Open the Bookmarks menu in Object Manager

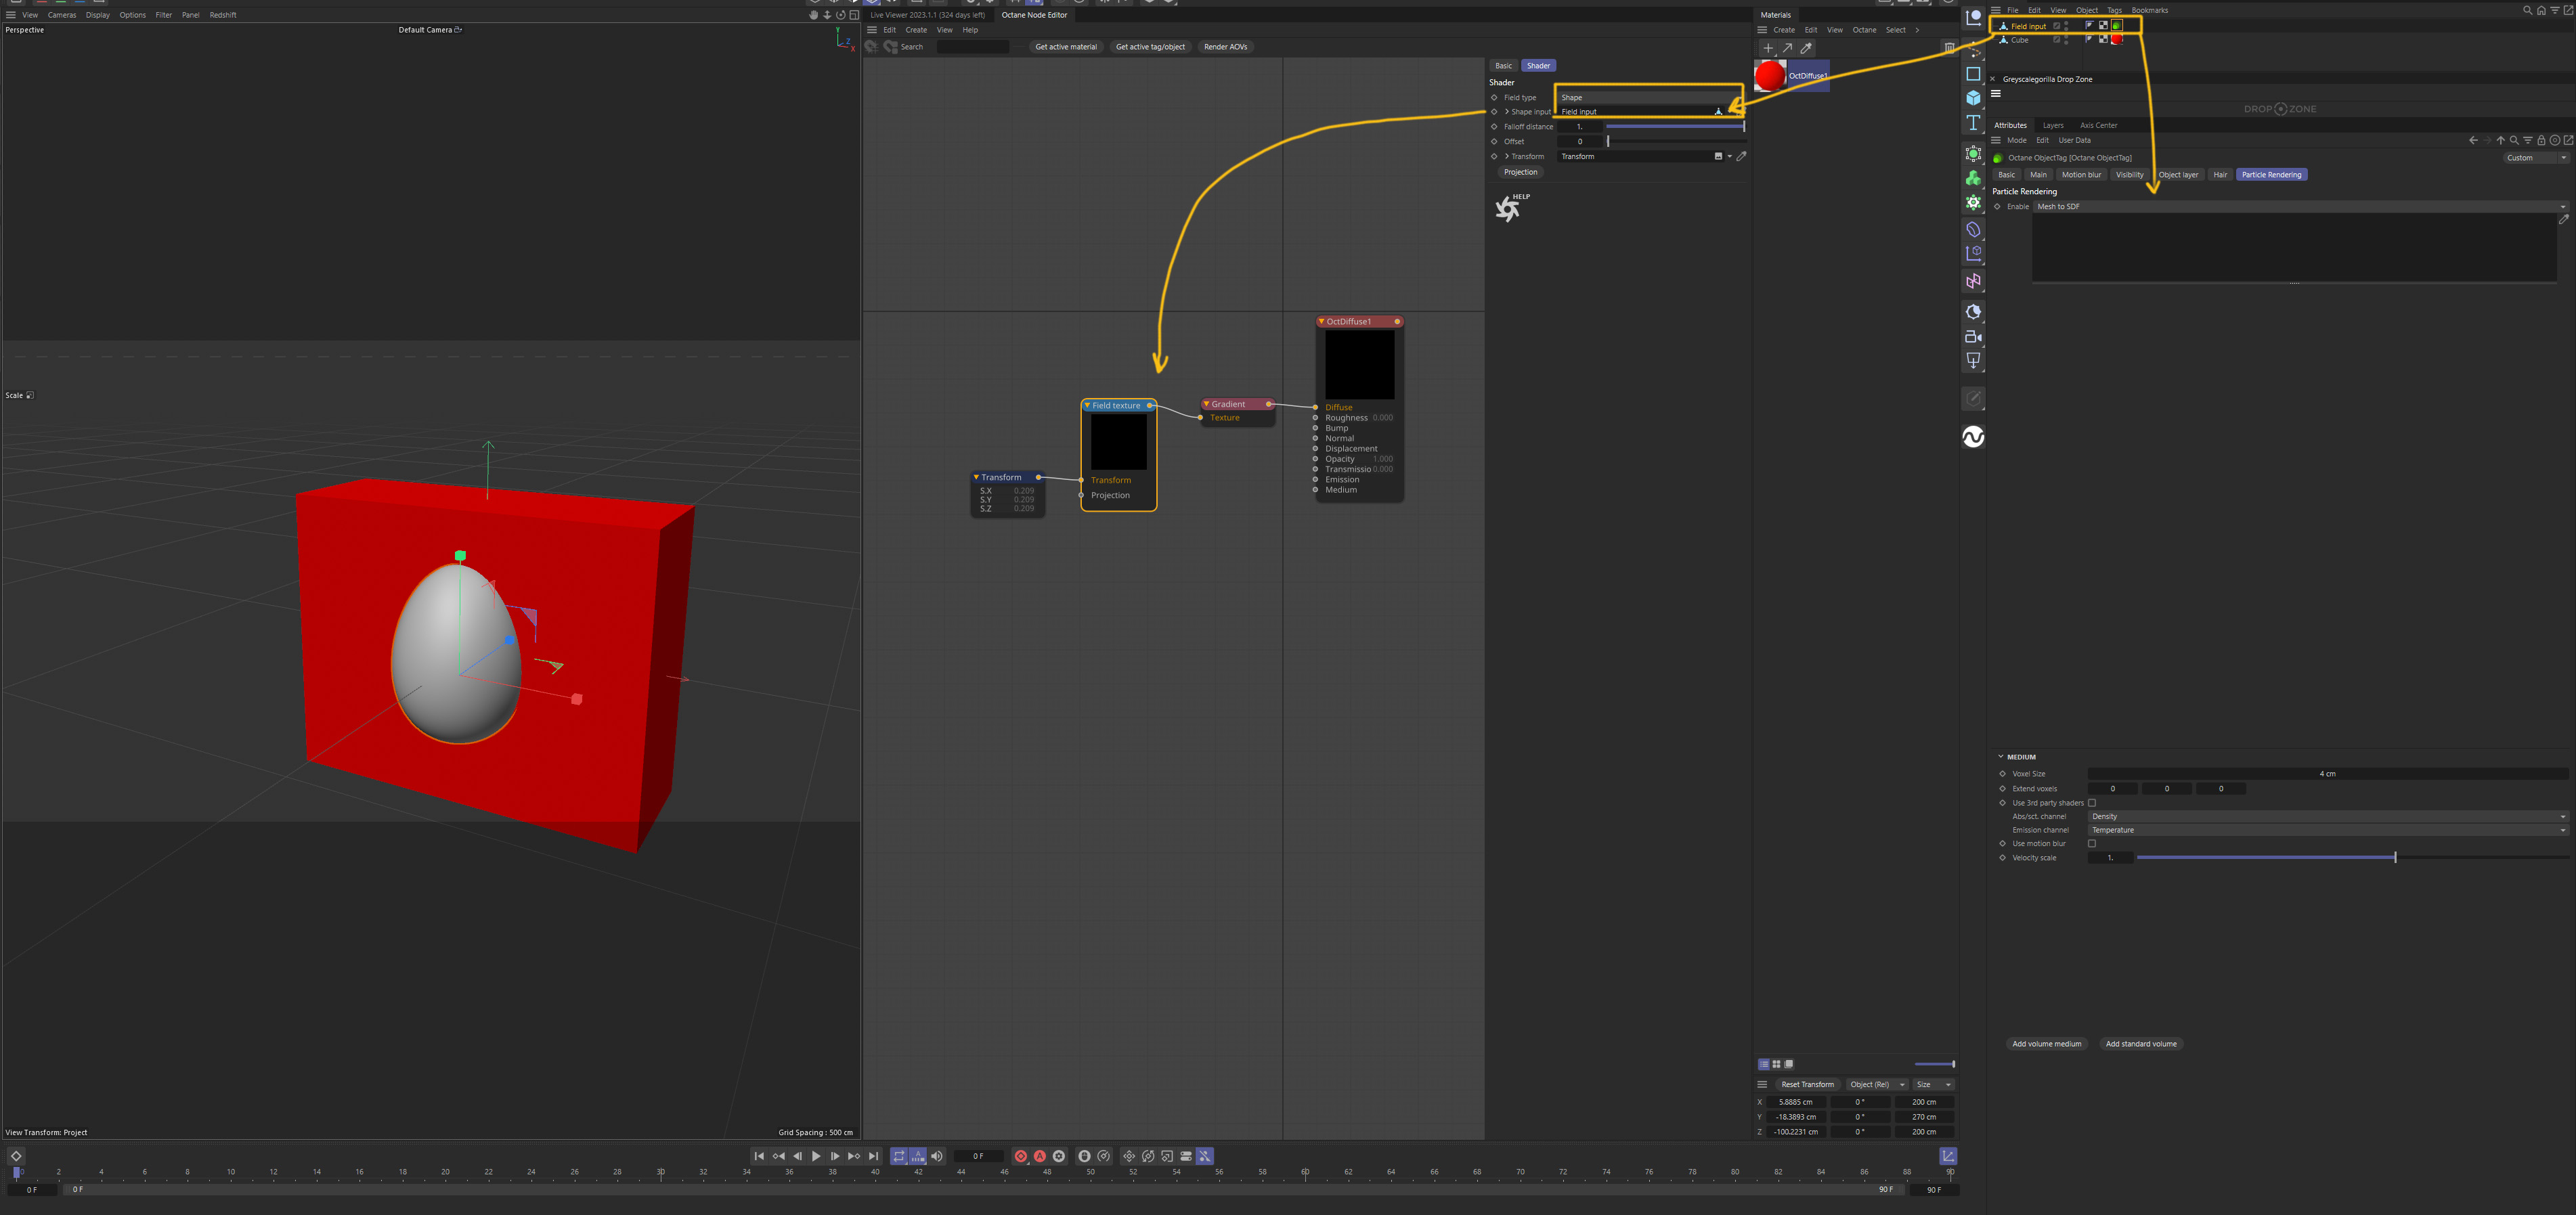point(2149,10)
